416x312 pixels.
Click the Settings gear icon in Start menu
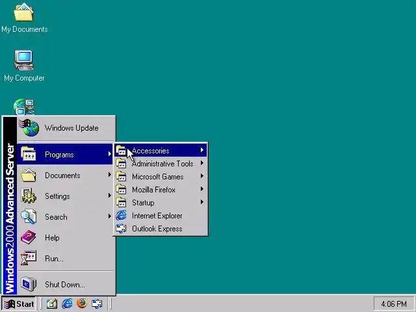pos(29,196)
